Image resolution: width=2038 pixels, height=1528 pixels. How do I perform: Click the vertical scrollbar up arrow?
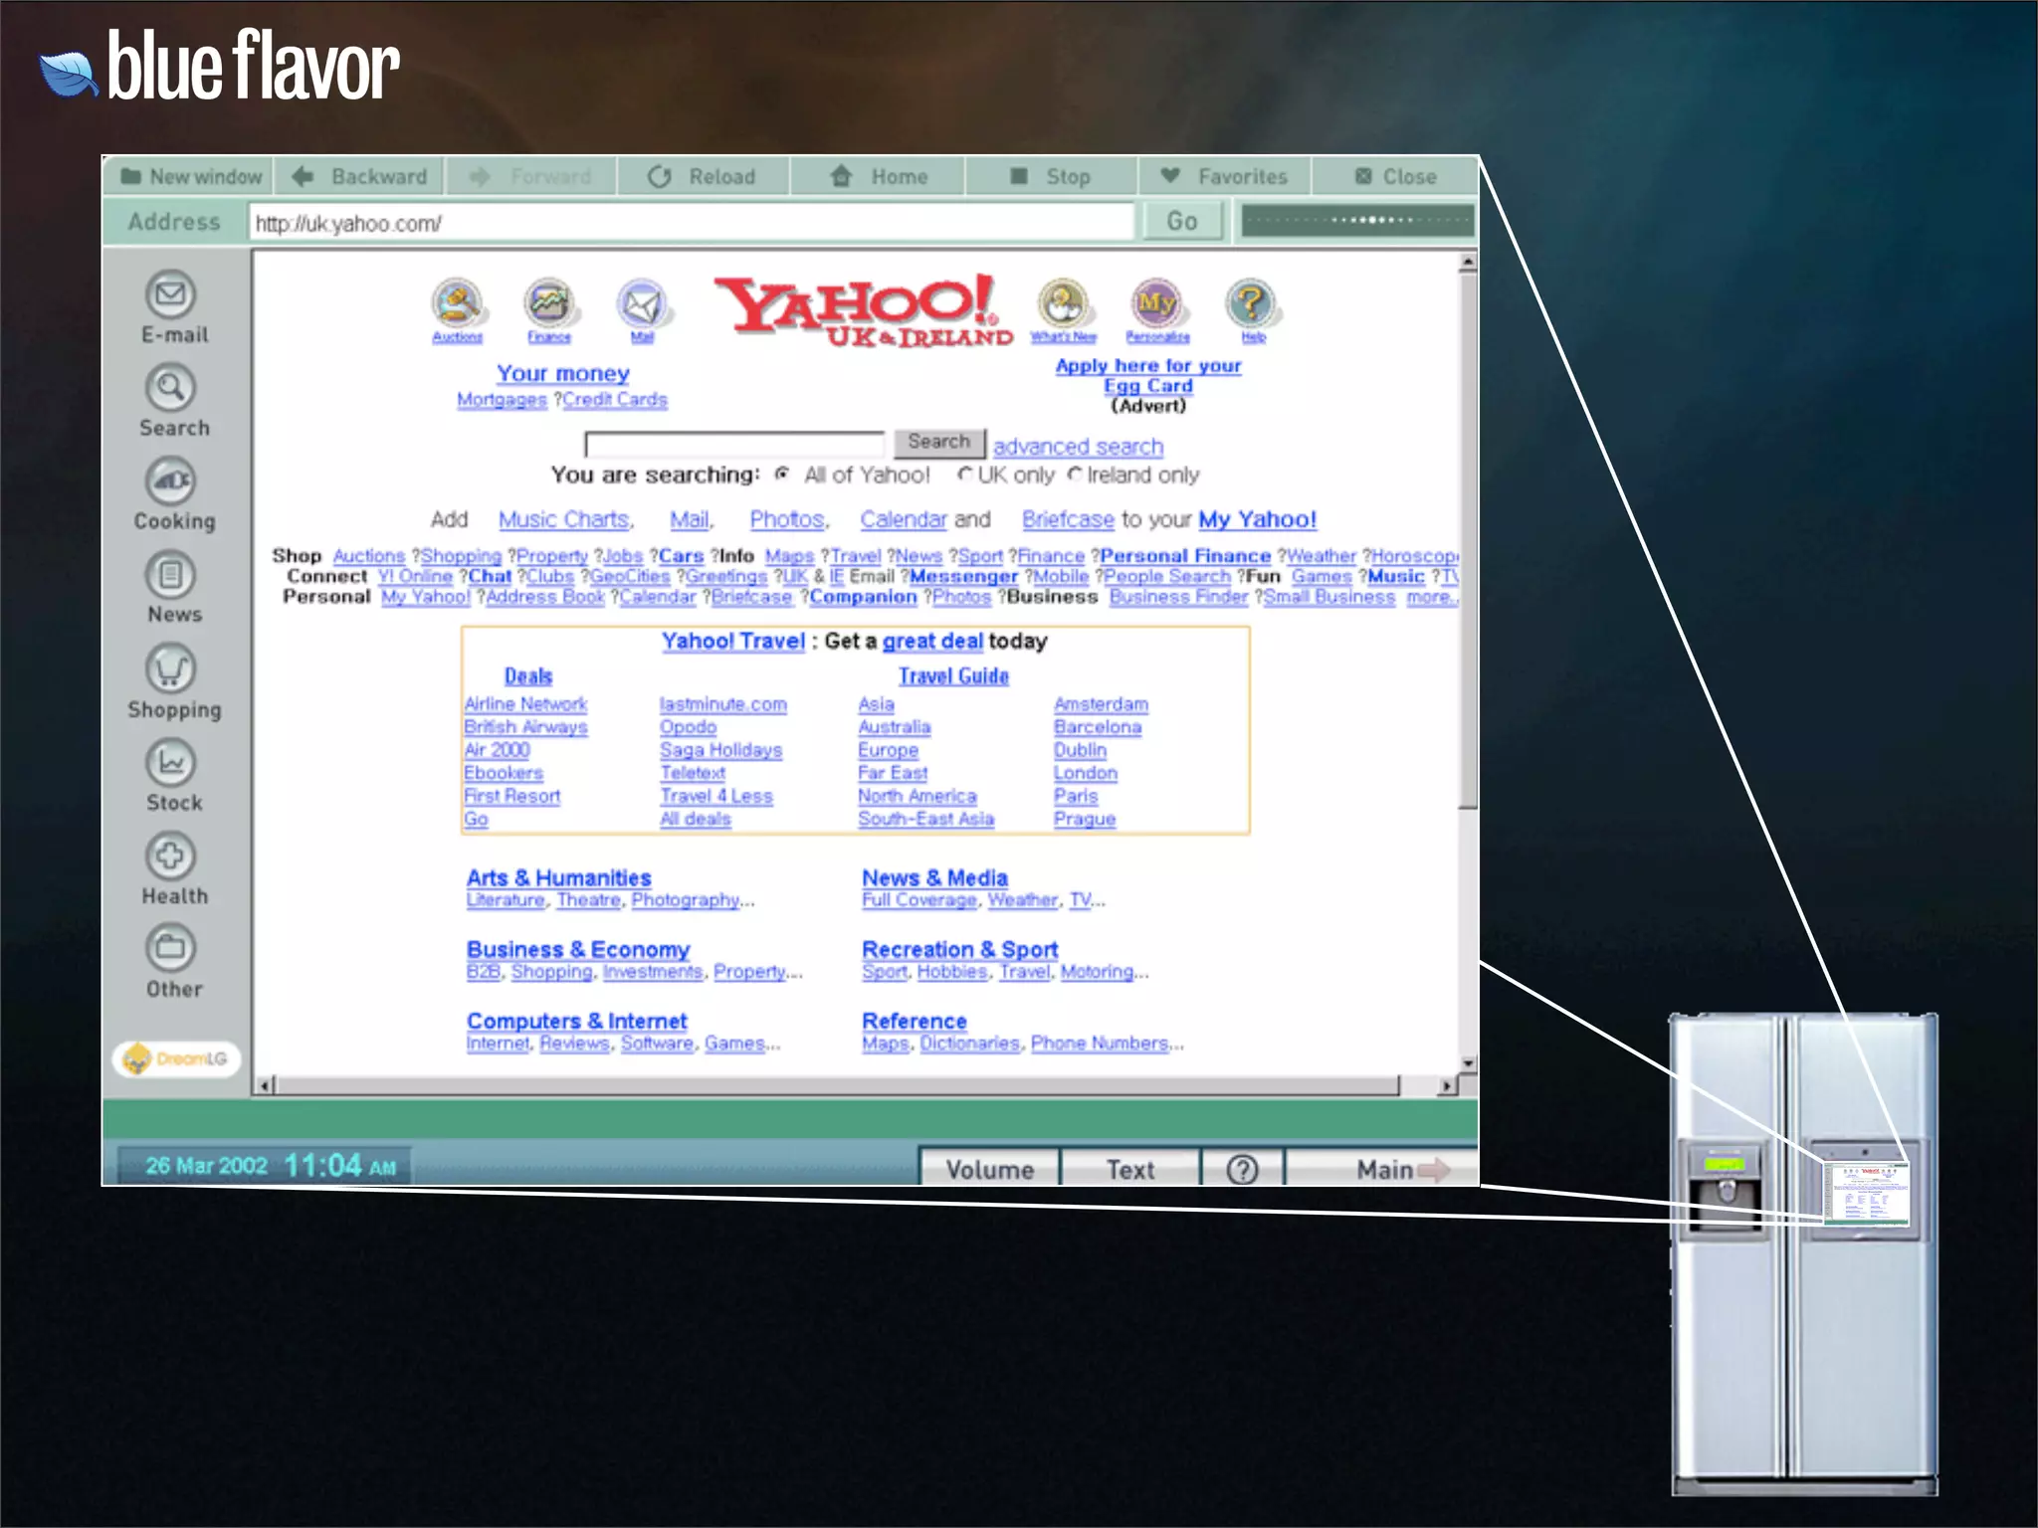point(1468,263)
